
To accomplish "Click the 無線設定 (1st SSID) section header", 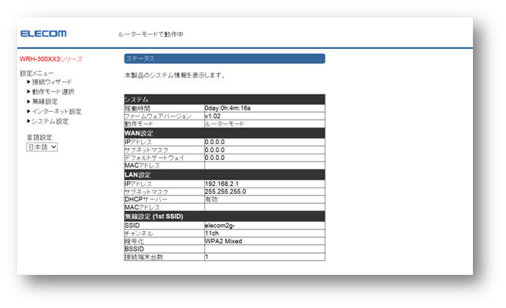I will [225, 217].
